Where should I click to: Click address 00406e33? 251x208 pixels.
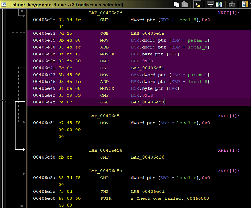(x=44, y=33)
